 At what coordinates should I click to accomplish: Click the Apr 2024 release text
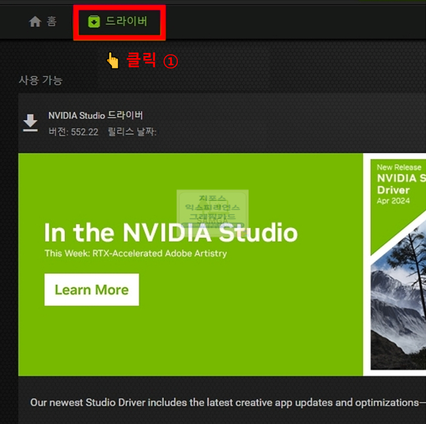click(393, 201)
